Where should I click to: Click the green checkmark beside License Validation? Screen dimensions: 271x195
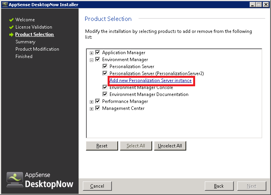pyautogui.click(x=11, y=27)
